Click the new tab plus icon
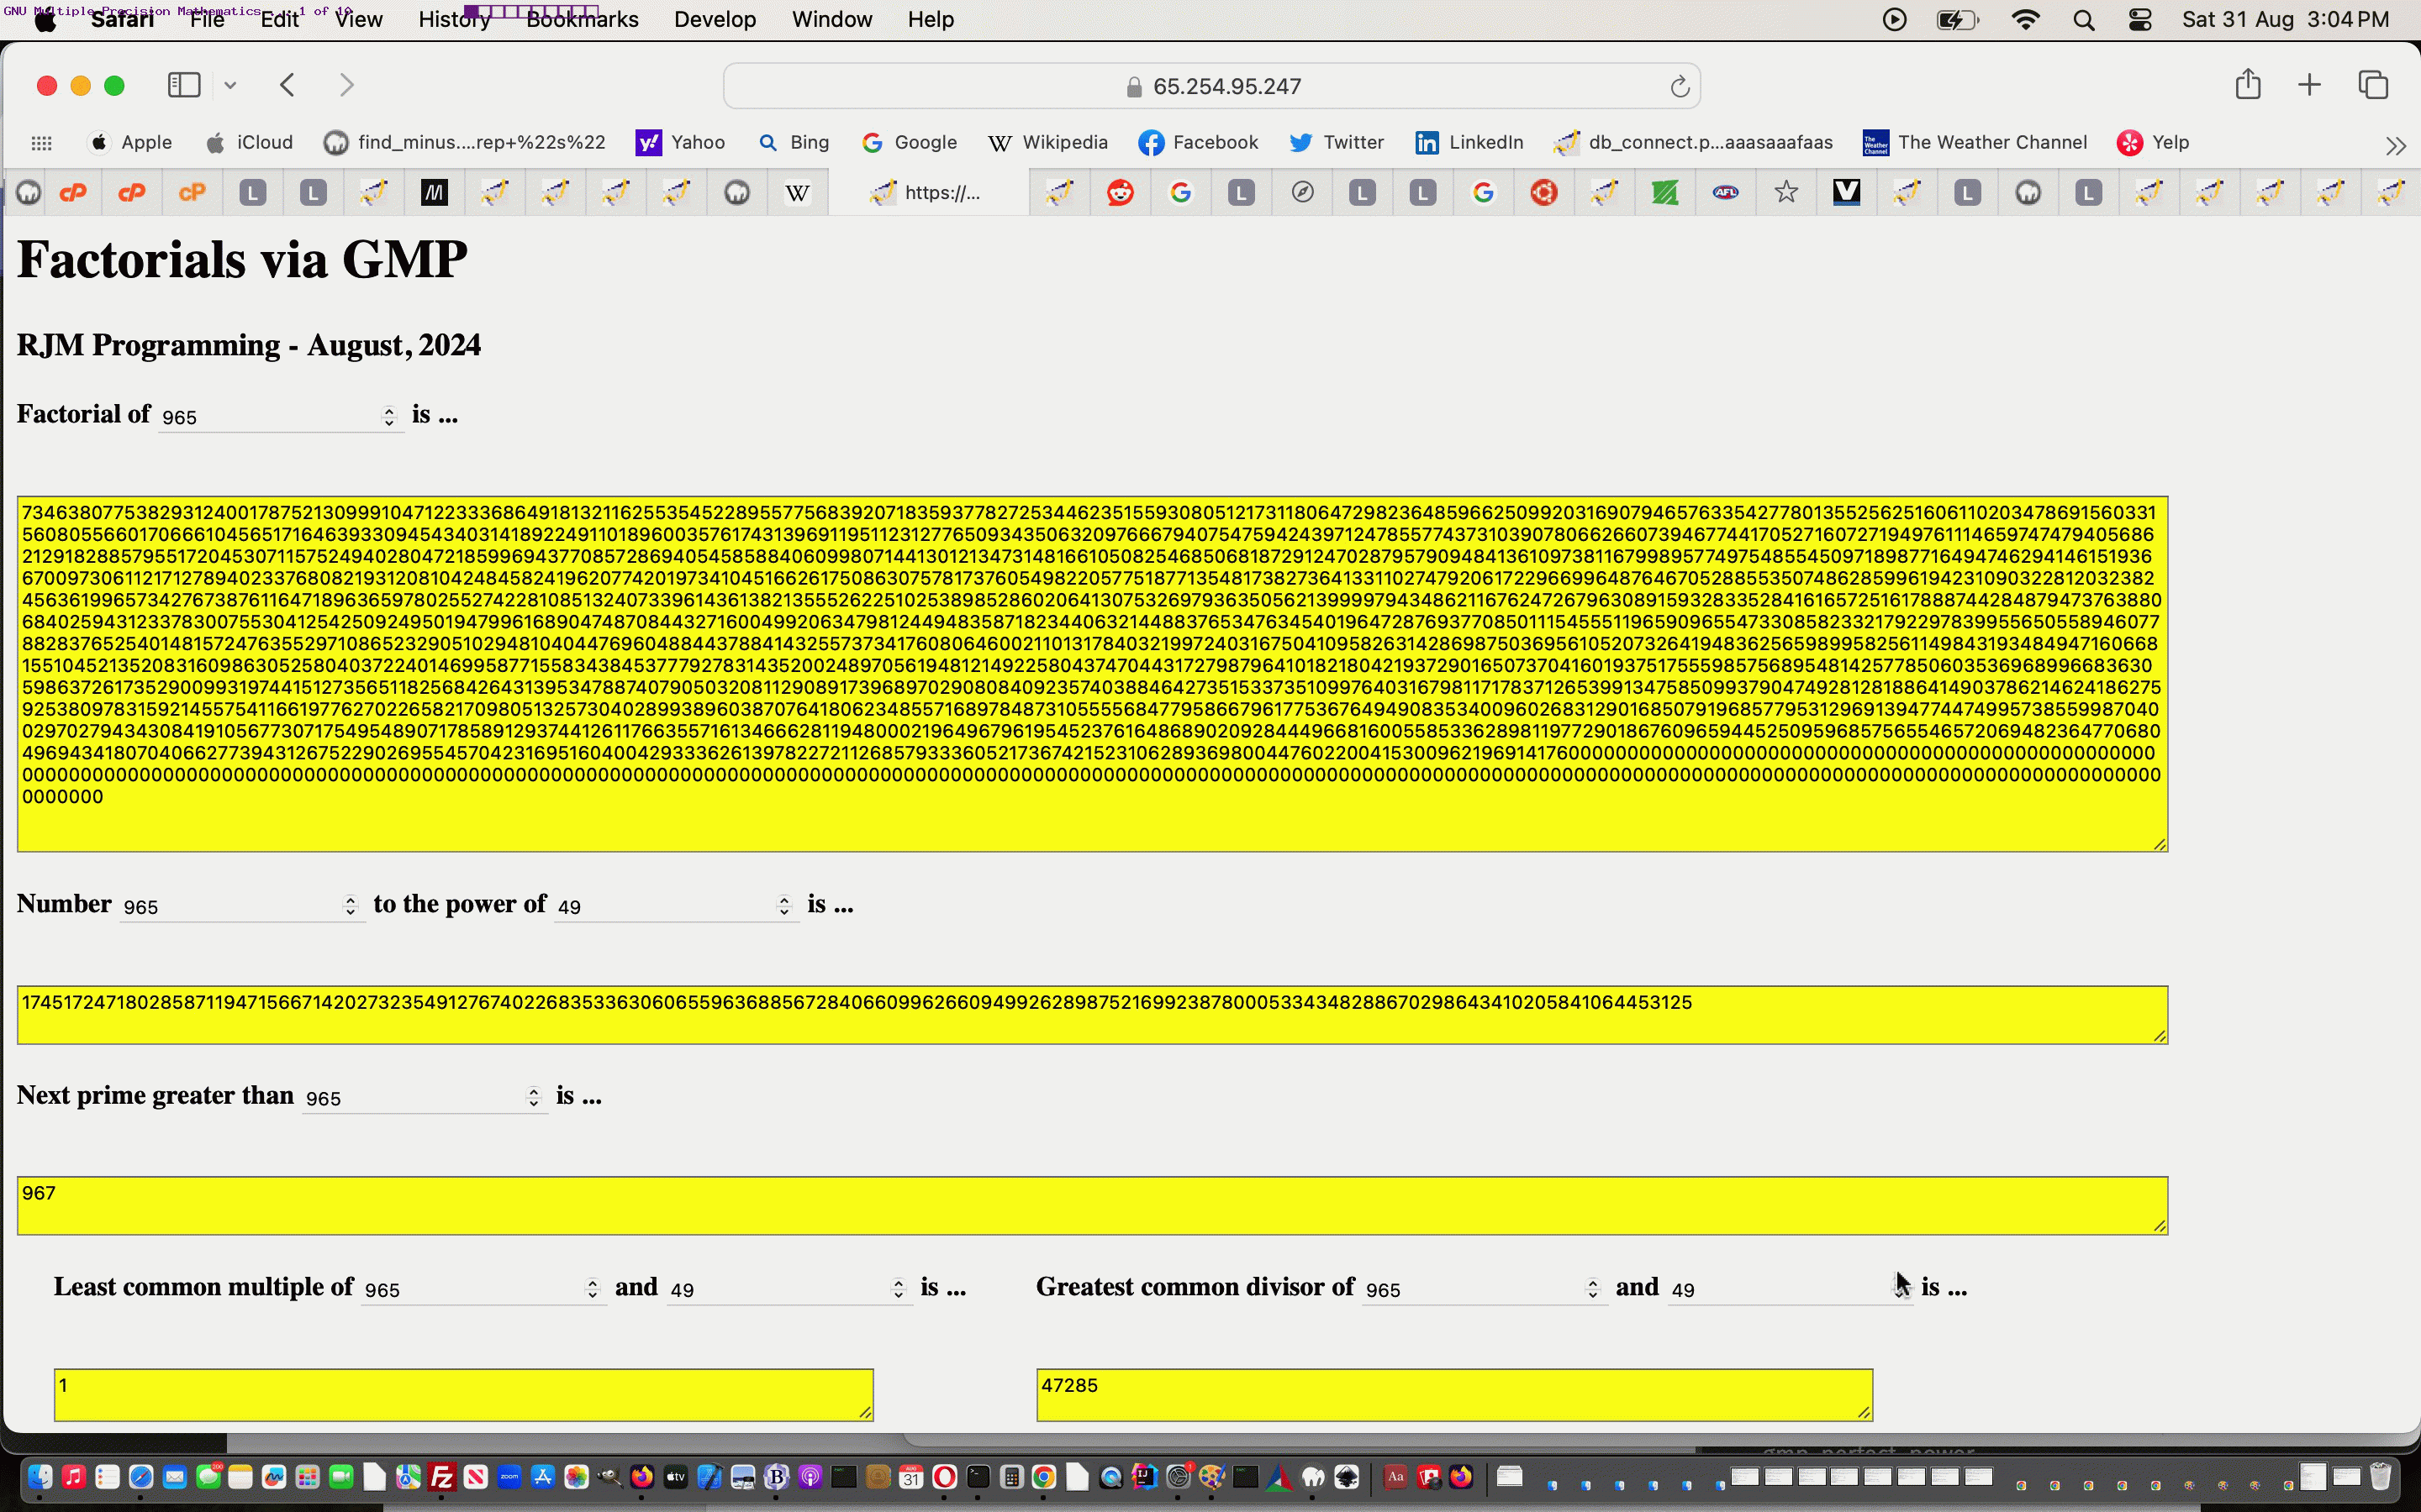Screen dimensions: 2421x1512 pos(2309,85)
